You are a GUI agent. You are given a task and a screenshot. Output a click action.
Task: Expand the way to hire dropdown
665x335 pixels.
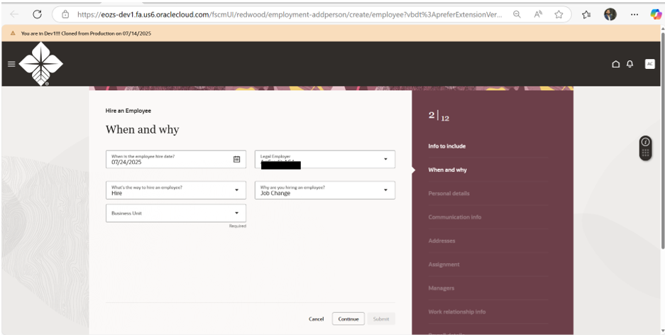(236, 190)
